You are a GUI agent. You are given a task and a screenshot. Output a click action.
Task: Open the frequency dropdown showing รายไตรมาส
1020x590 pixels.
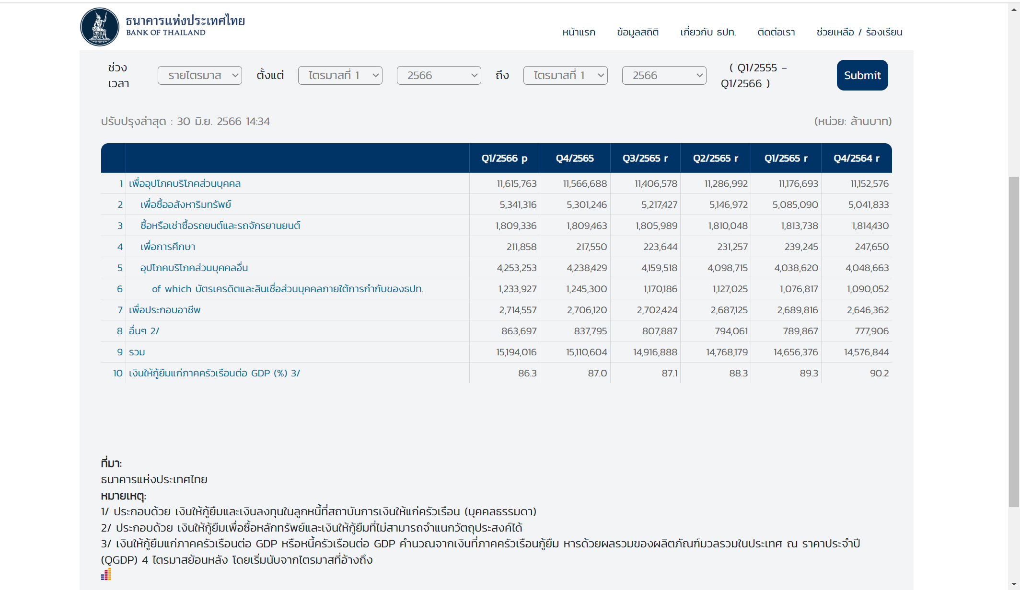[199, 75]
